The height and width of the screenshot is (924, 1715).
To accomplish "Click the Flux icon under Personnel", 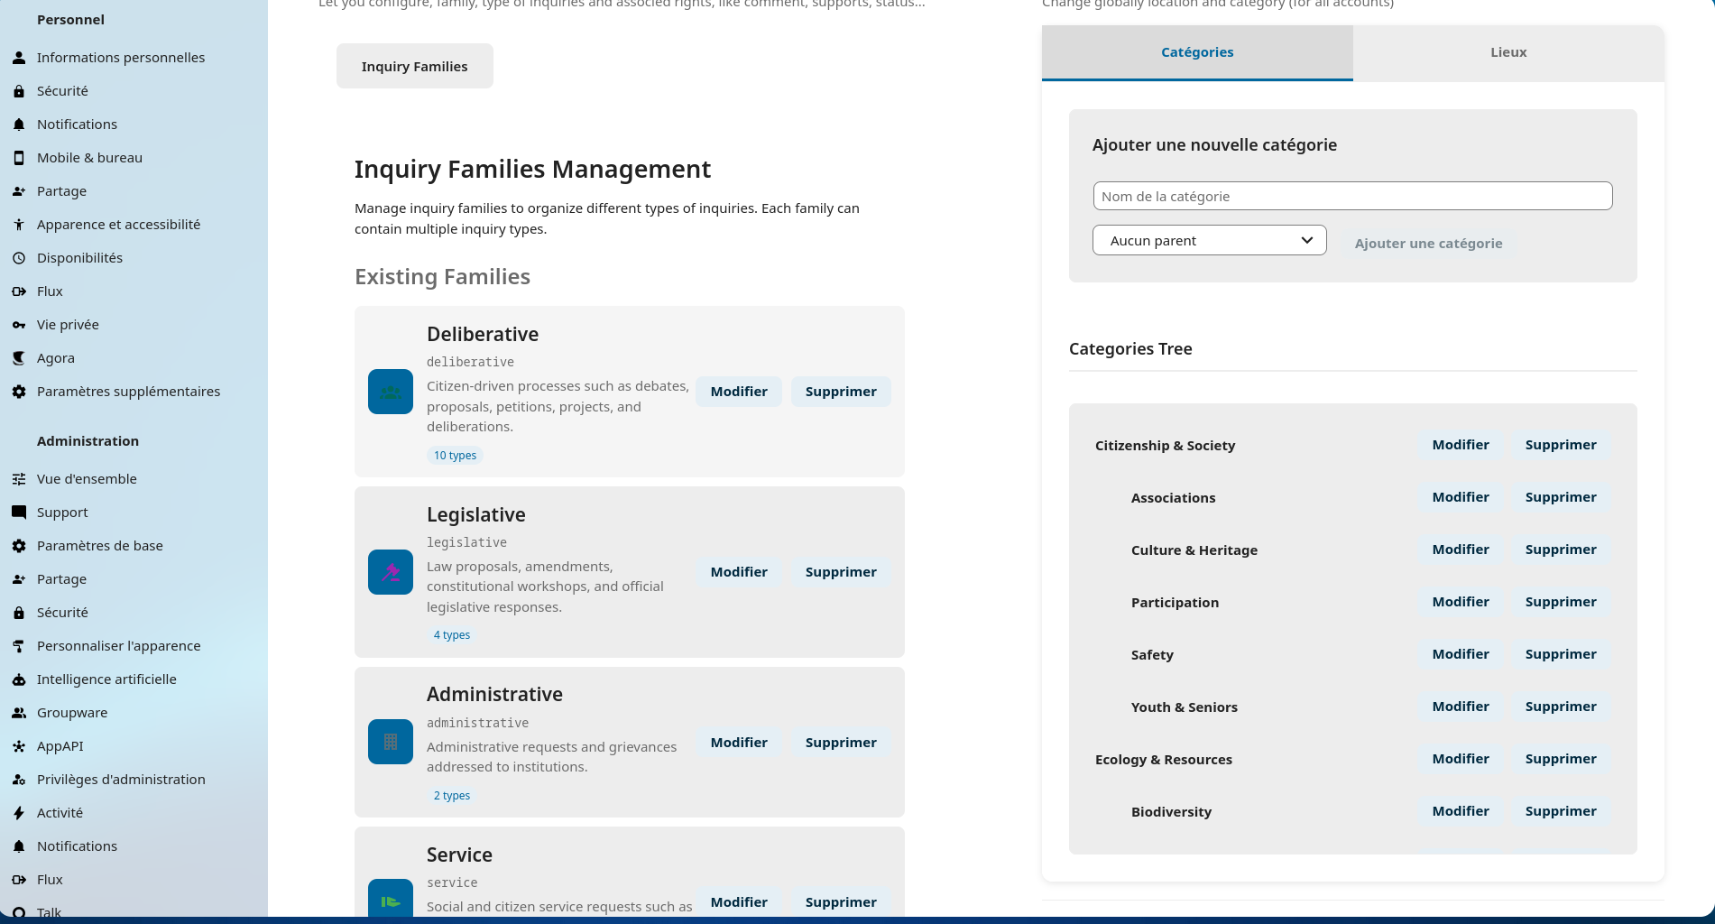I will click(19, 291).
